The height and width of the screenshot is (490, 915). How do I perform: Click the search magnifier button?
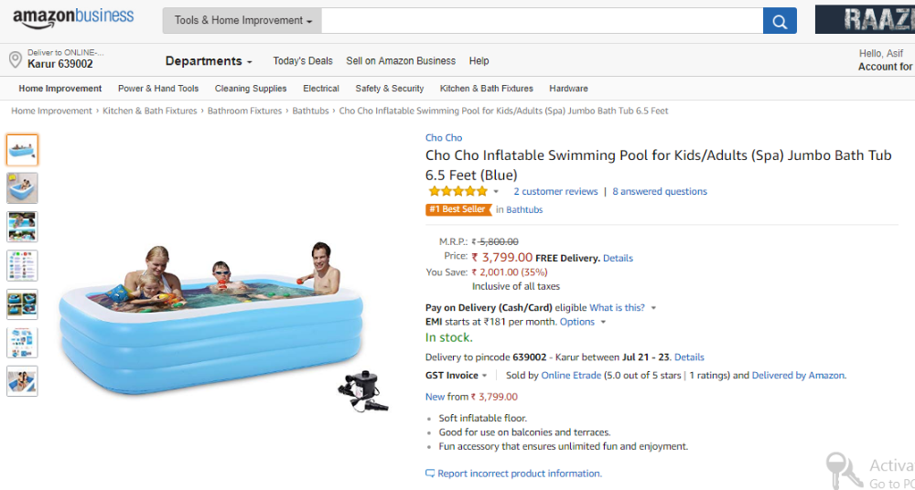coord(780,21)
